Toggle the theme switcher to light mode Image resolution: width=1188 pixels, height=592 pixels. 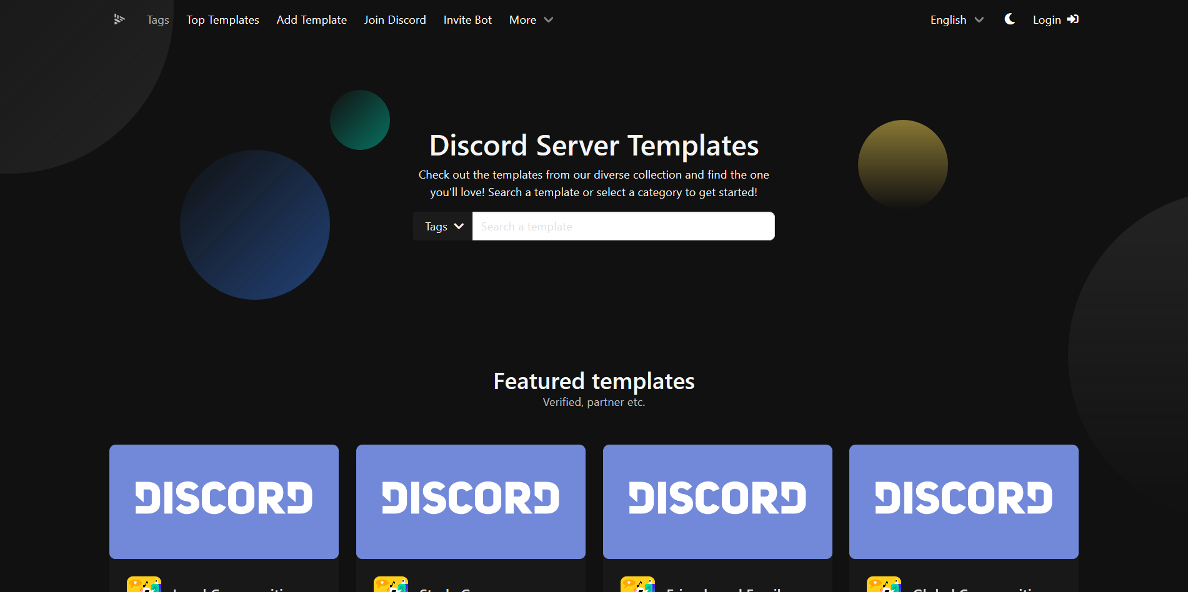[x=1009, y=19]
